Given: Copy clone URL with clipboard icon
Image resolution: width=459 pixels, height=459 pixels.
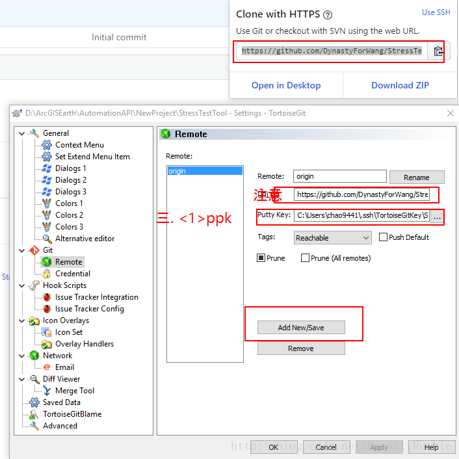Looking at the screenshot, I should coord(438,51).
